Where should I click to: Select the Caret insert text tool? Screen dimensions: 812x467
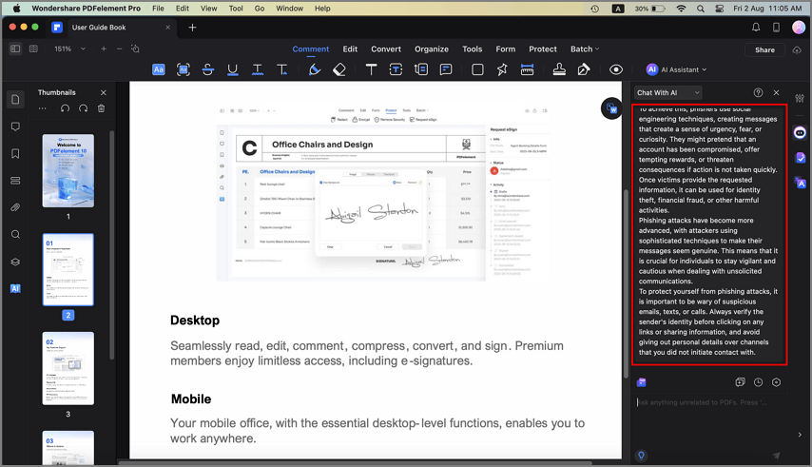282,69
